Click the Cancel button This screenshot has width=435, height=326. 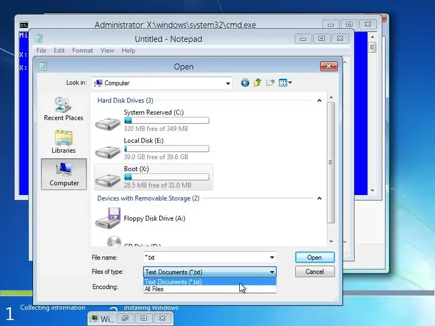tap(315, 271)
